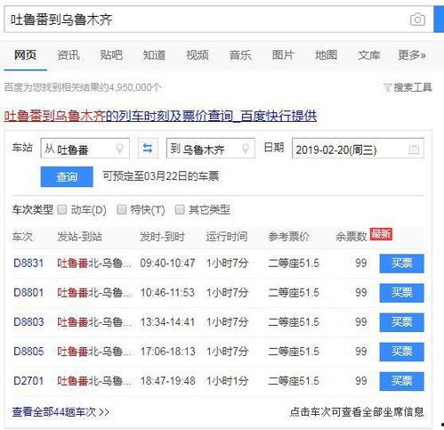
Task: Open the 地图 tab
Action: tap(326, 55)
